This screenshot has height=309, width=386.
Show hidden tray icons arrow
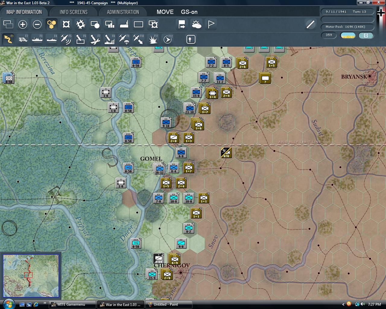tap(343, 304)
